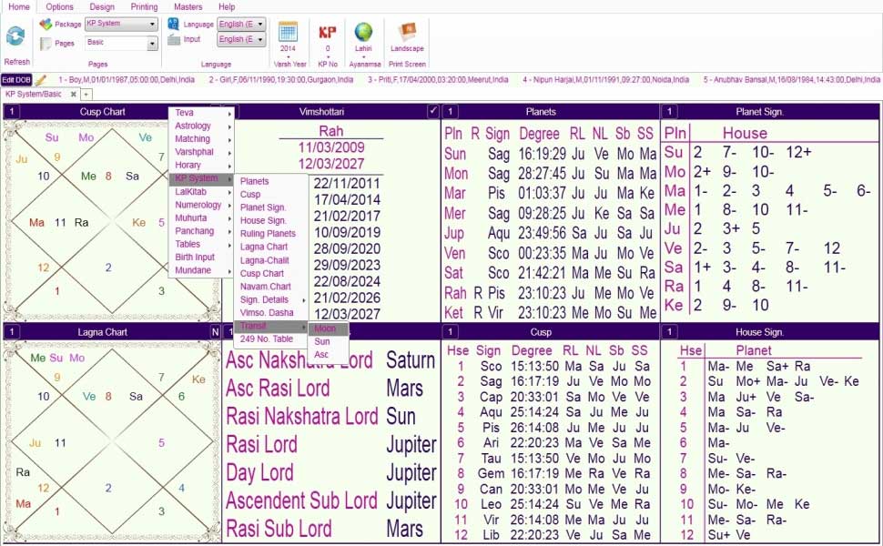The width and height of the screenshot is (883, 546).
Task: Click the Edit DOB button
Action: pyautogui.click(x=17, y=79)
